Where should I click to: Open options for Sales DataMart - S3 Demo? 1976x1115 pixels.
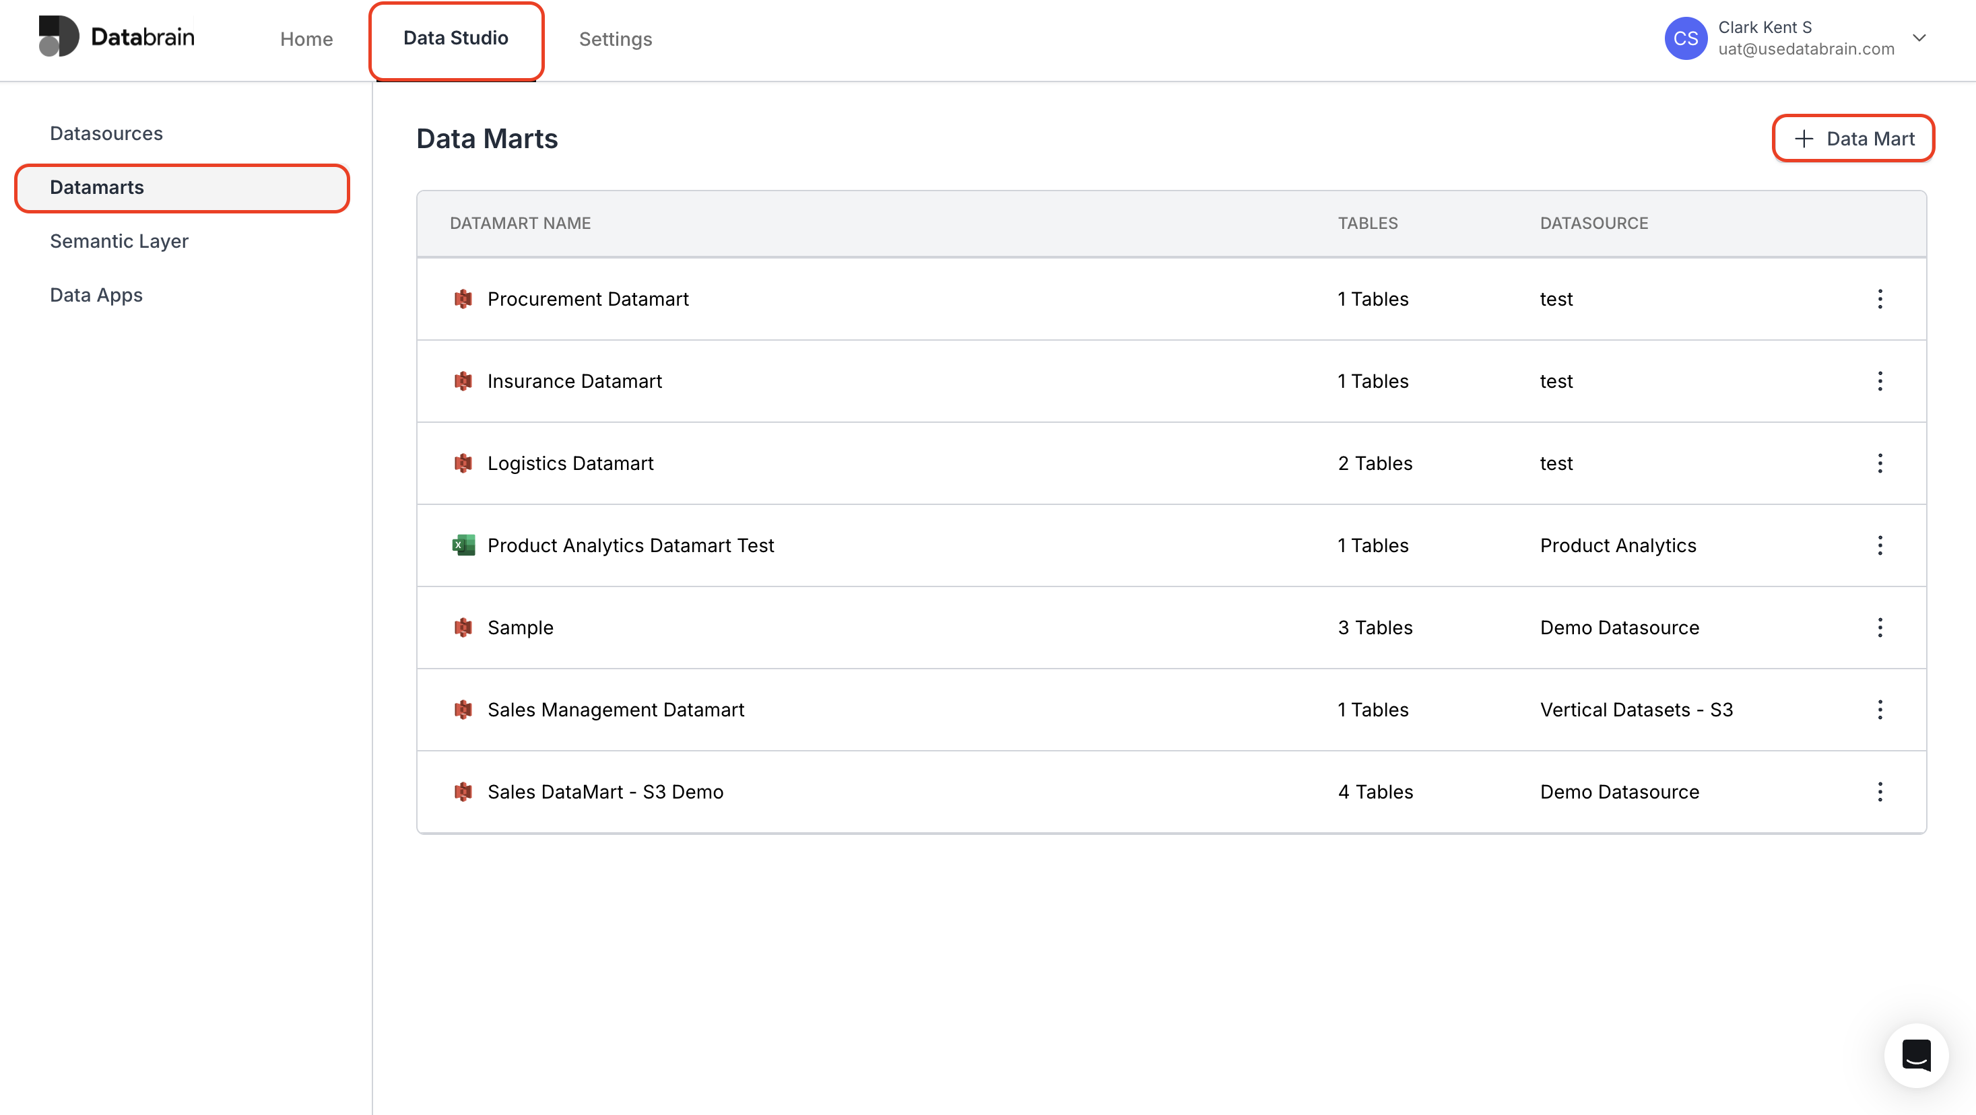(x=1879, y=791)
